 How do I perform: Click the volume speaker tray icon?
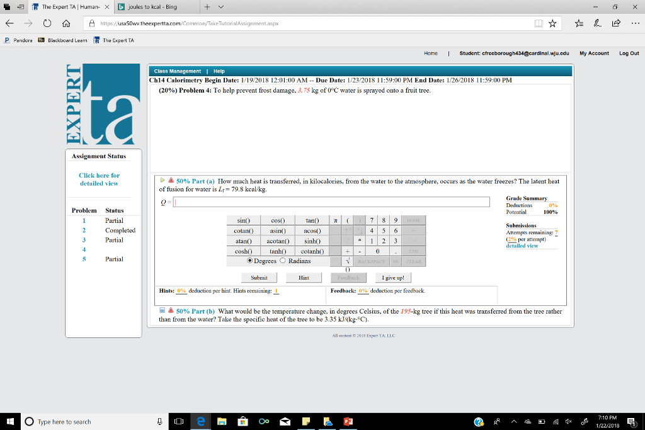[569, 421]
